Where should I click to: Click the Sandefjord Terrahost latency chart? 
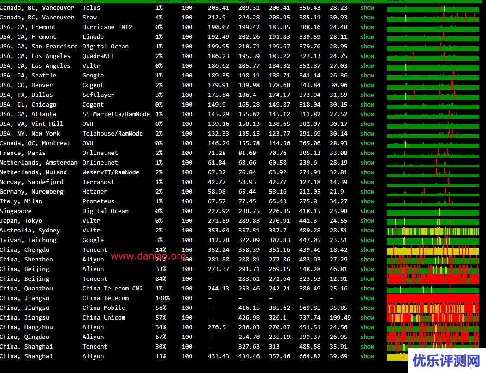coord(433,183)
